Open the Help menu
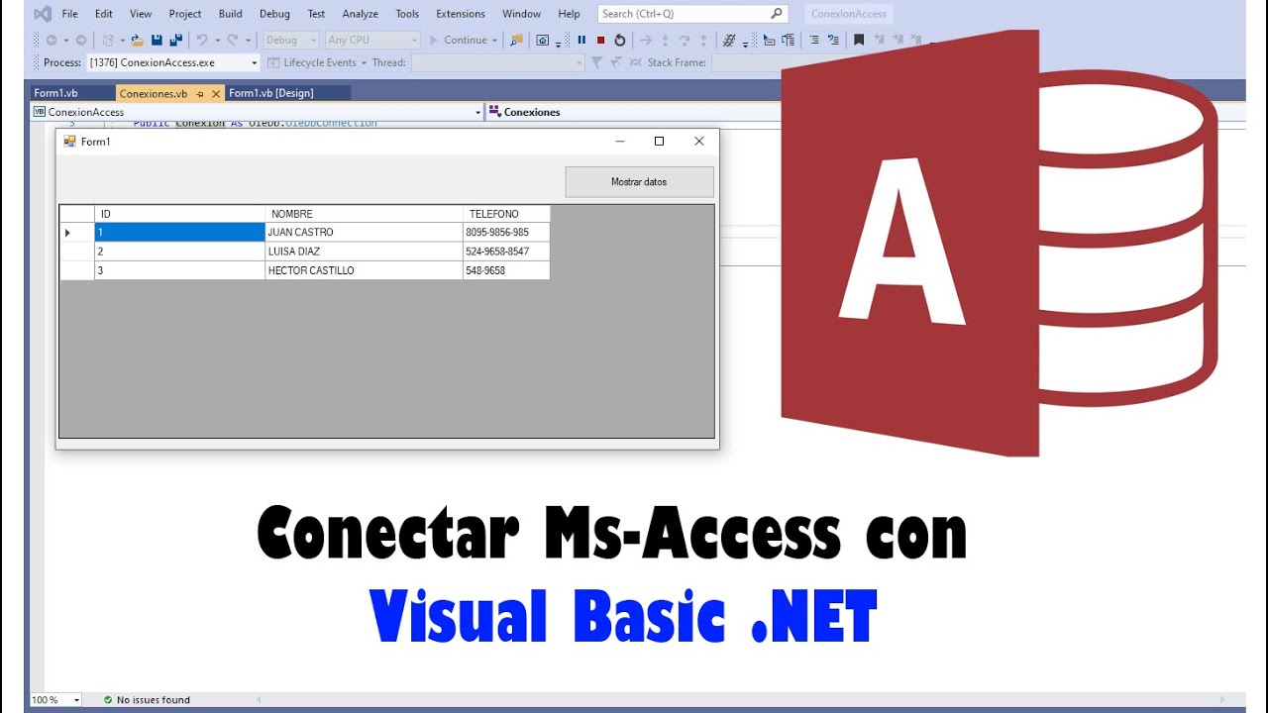Screen dimensions: 1268x713 click(569, 14)
